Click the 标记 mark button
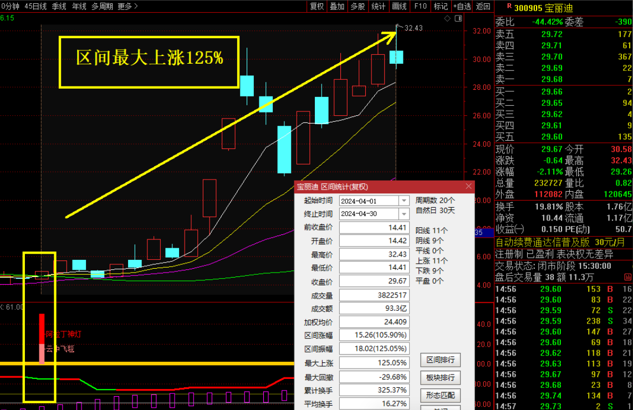633x410 pixels. tap(441, 7)
